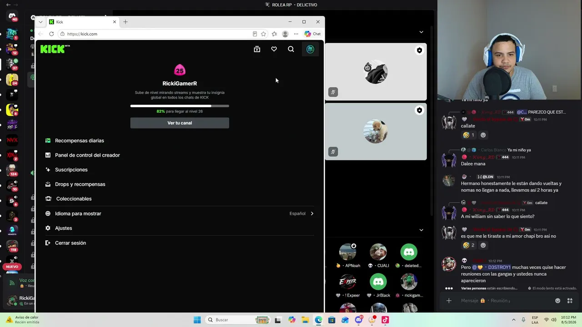This screenshot has width=582, height=327.
Task: Select the CUALI participant avatar in Discord
Action: (x=378, y=252)
